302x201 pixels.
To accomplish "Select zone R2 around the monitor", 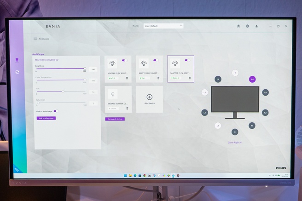I will click(265, 113).
